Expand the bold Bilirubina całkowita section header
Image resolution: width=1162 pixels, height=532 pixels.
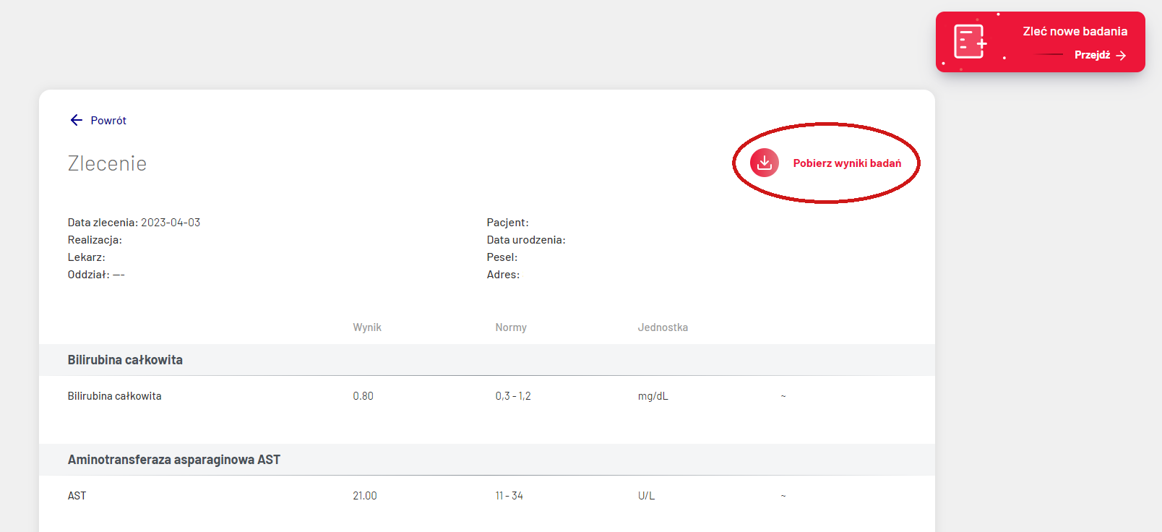point(125,360)
